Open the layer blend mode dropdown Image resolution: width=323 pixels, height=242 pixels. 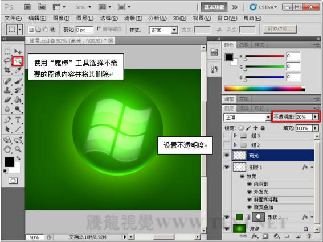click(268, 117)
